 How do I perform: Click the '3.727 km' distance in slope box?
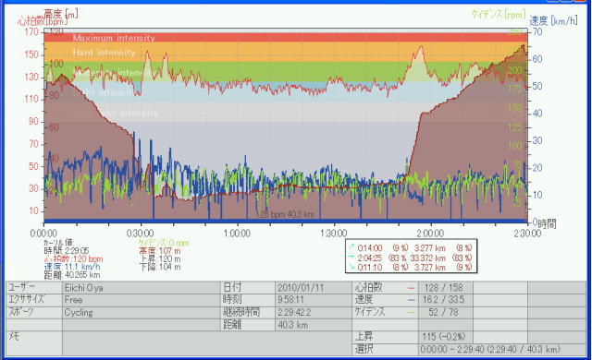pos(430,268)
